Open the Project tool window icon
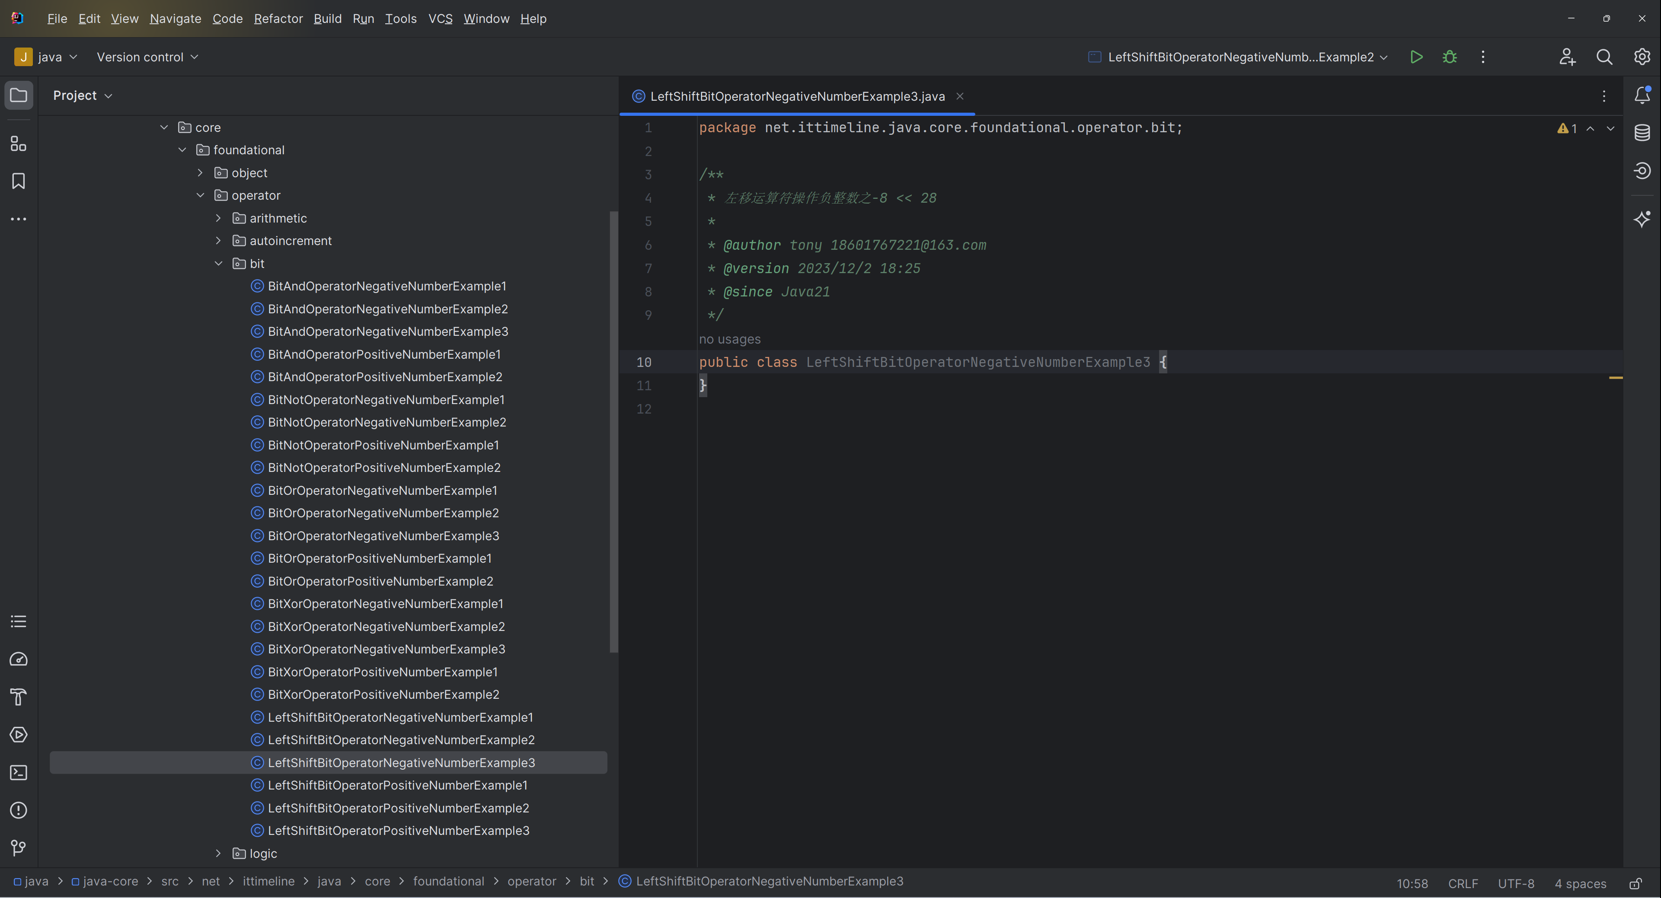This screenshot has height=898, width=1661. pos(19,96)
